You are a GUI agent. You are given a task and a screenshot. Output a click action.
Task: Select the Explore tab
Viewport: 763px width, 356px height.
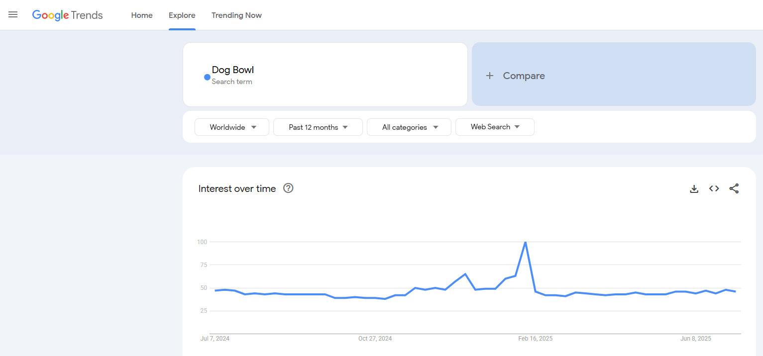182,15
